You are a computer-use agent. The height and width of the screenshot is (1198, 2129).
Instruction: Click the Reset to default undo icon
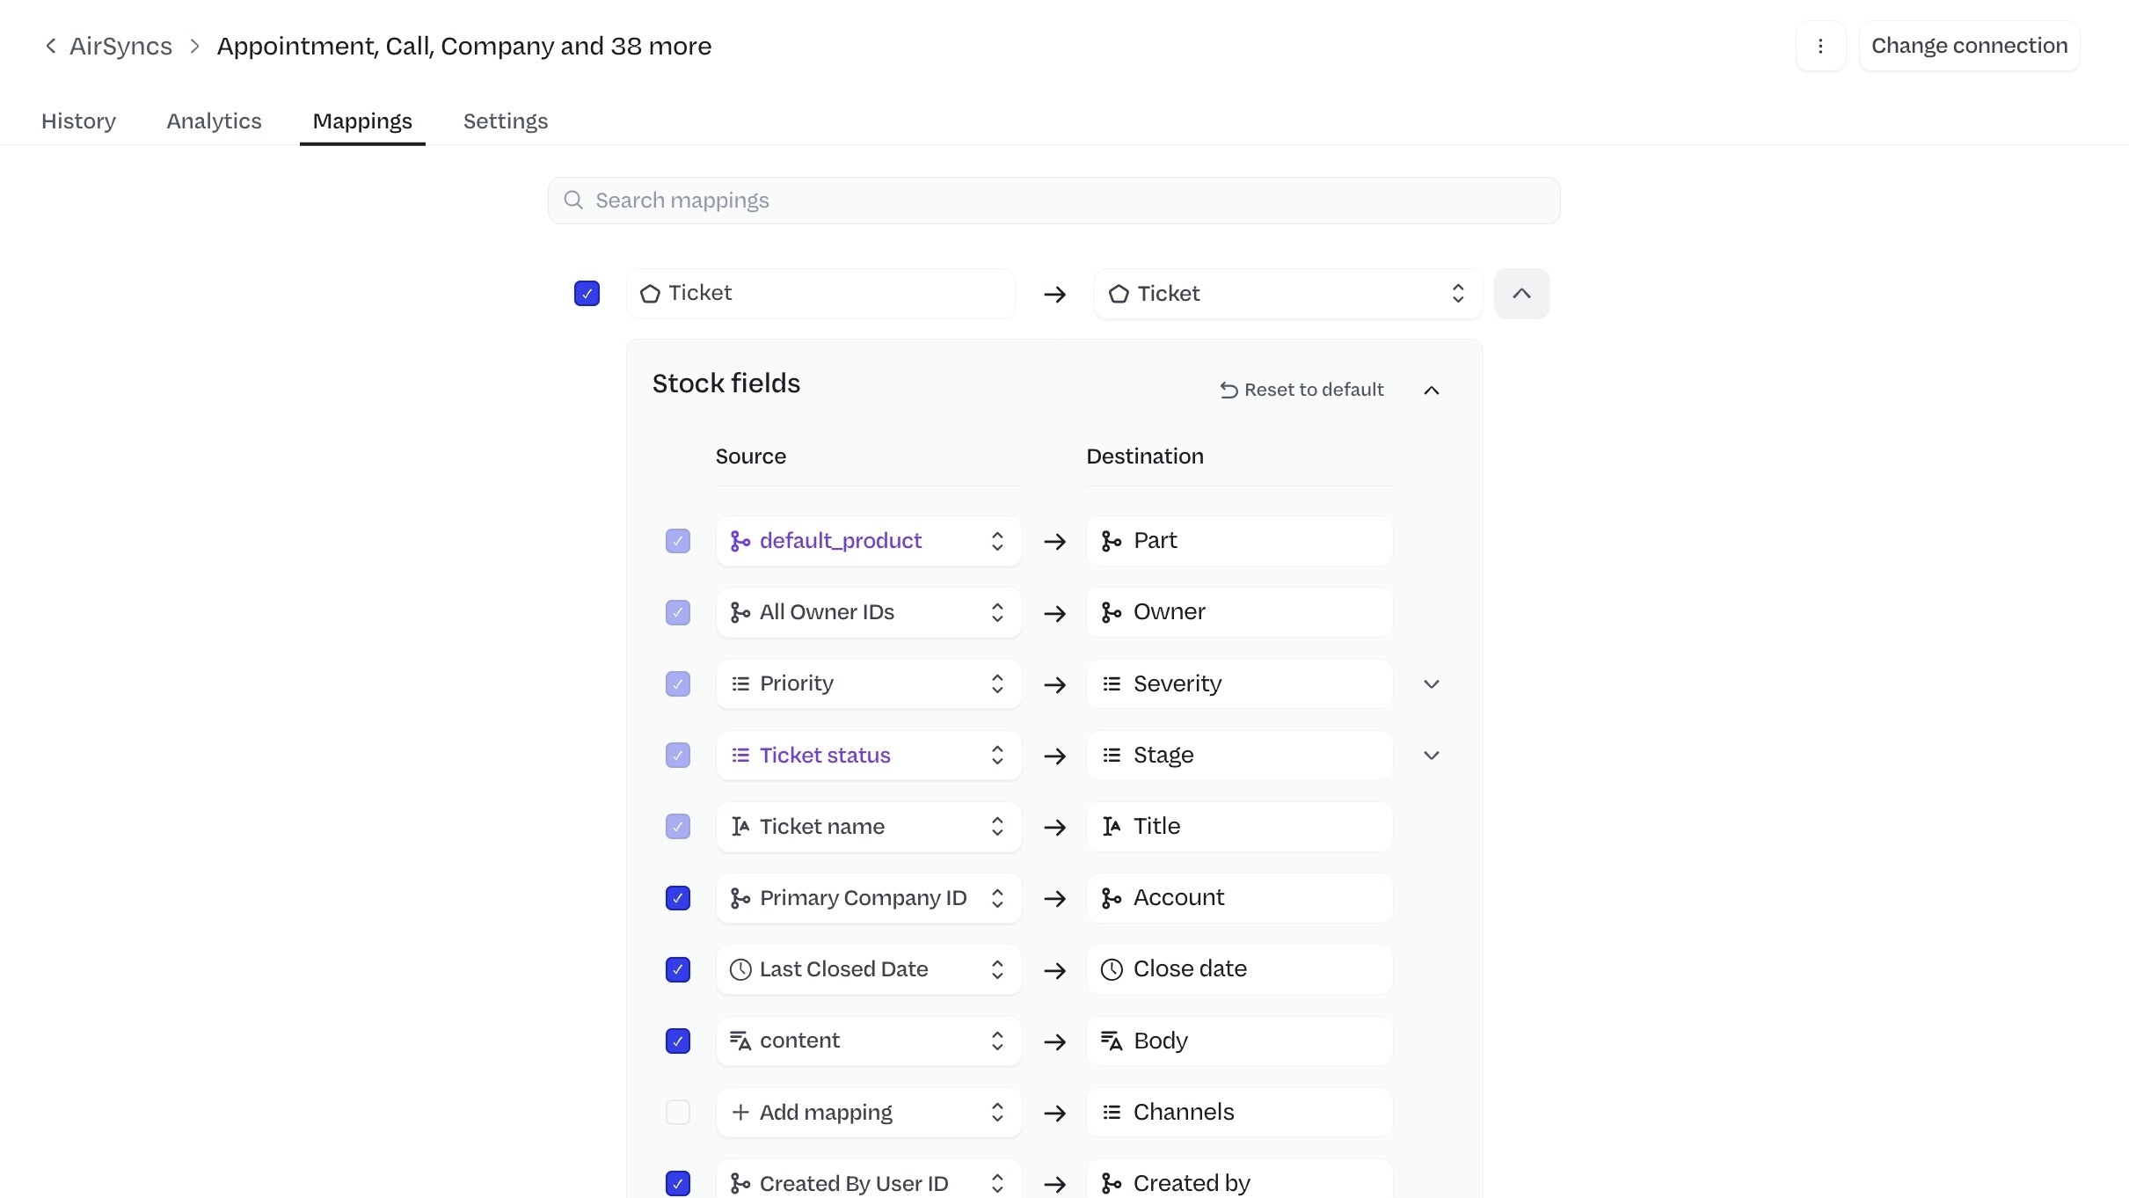pos(1229,390)
